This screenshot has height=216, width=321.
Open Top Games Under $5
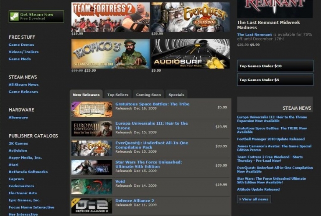coord(275,80)
